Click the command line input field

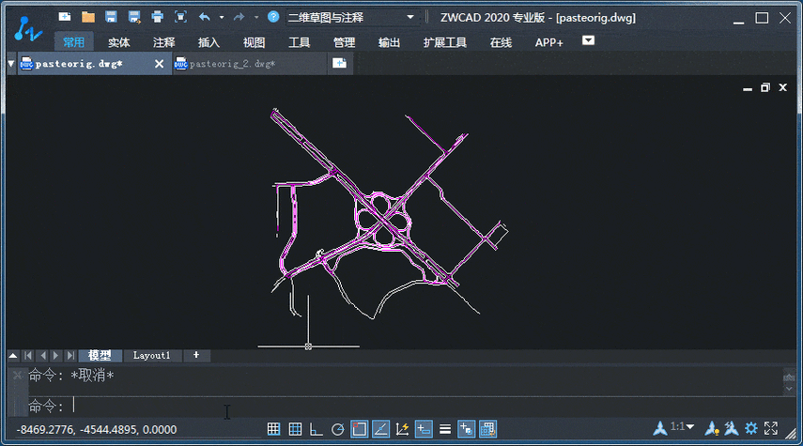pyautogui.click(x=376, y=407)
